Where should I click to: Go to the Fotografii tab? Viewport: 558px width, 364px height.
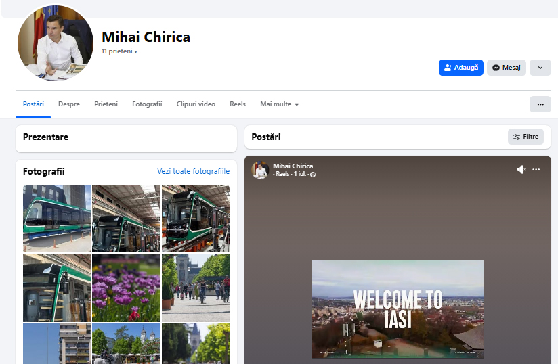(x=147, y=104)
